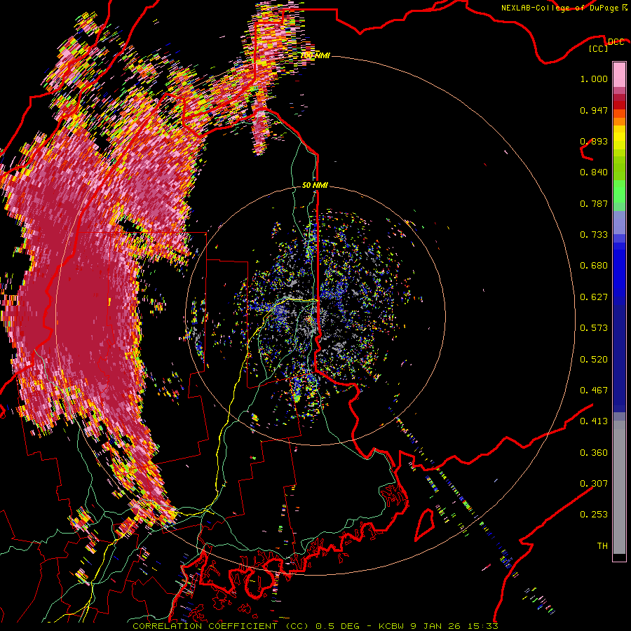
Task: Pick the gray band at bottom of color scale
Action: tap(619, 487)
